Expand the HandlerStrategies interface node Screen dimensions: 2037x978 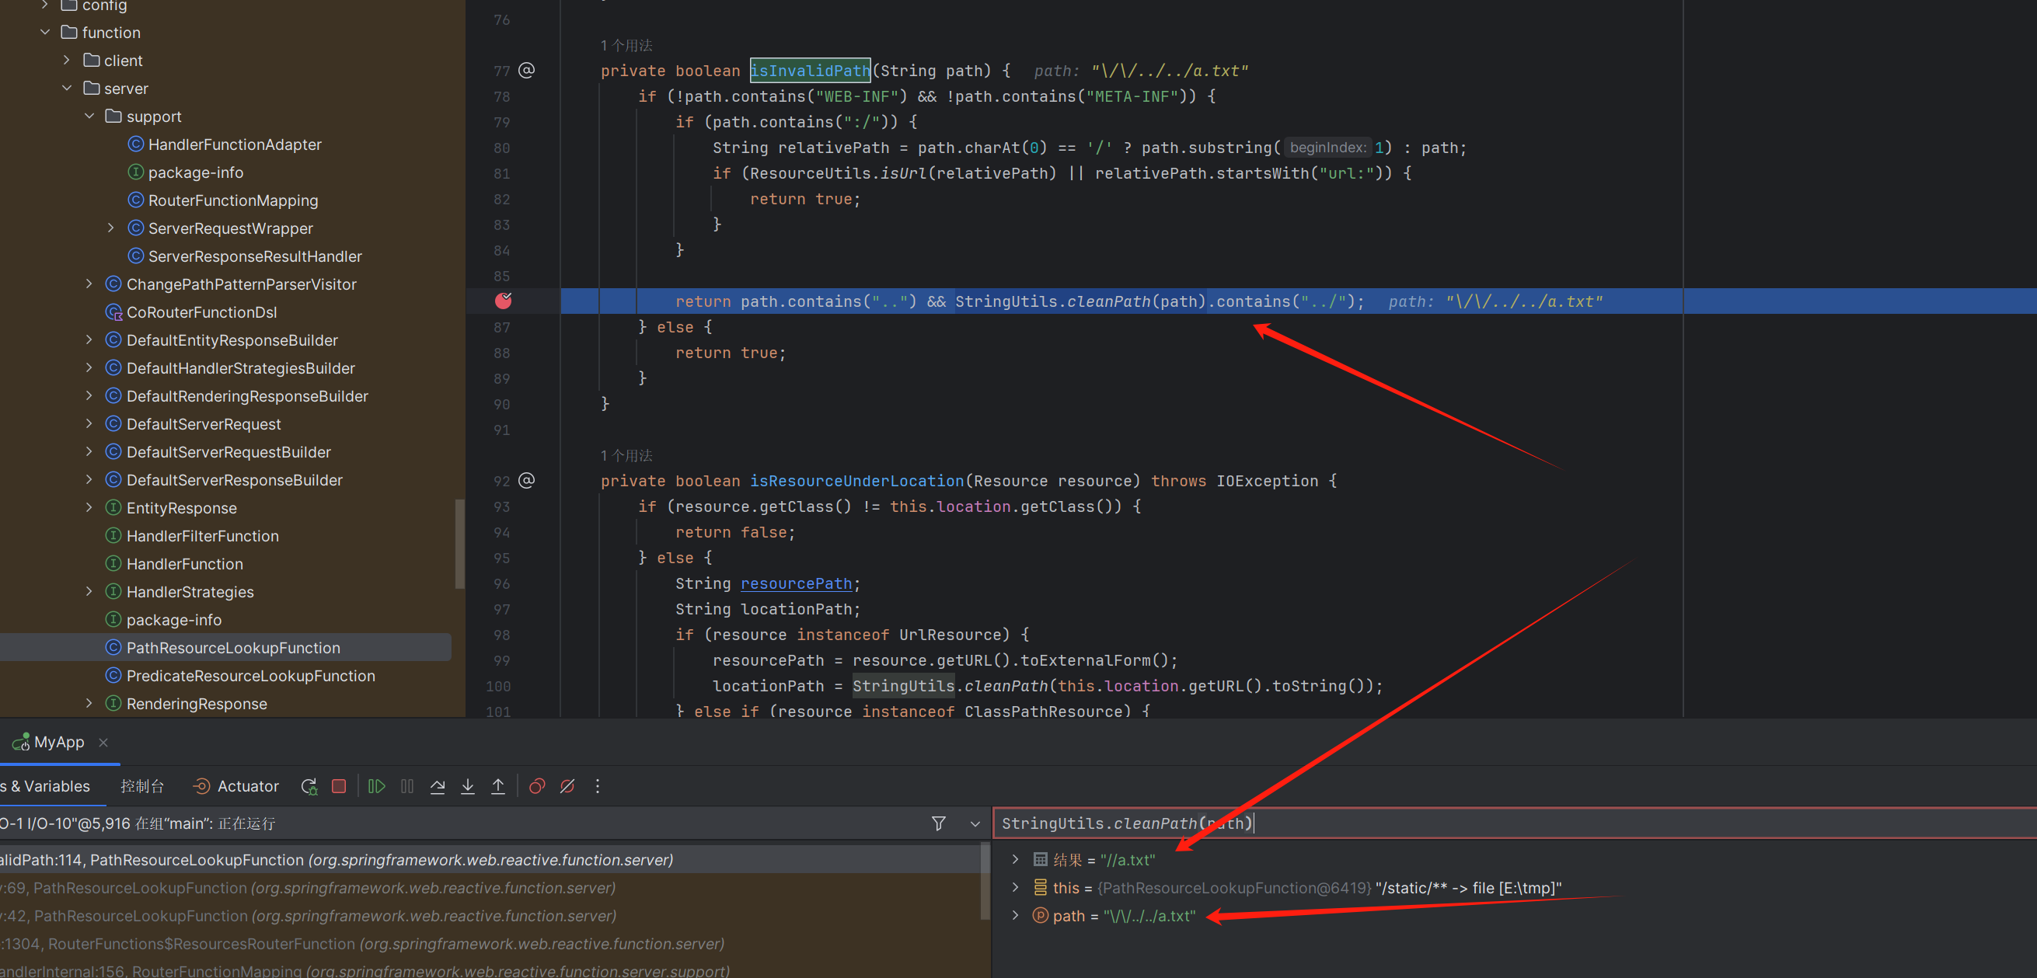pos(89,591)
